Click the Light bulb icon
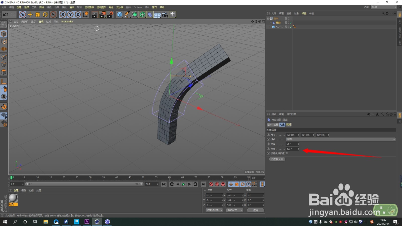The width and height of the screenshot is (402, 226). click(172, 15)
